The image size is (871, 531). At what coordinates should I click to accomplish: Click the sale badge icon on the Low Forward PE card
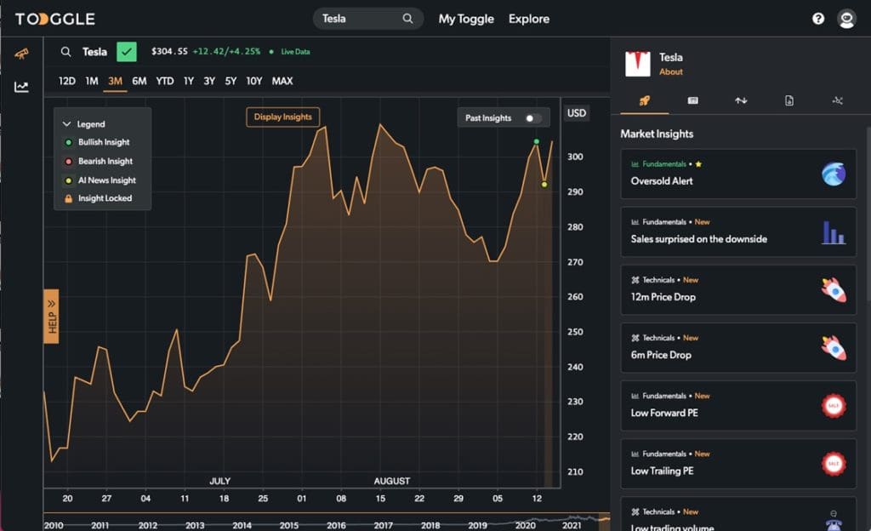coord(834,406)
